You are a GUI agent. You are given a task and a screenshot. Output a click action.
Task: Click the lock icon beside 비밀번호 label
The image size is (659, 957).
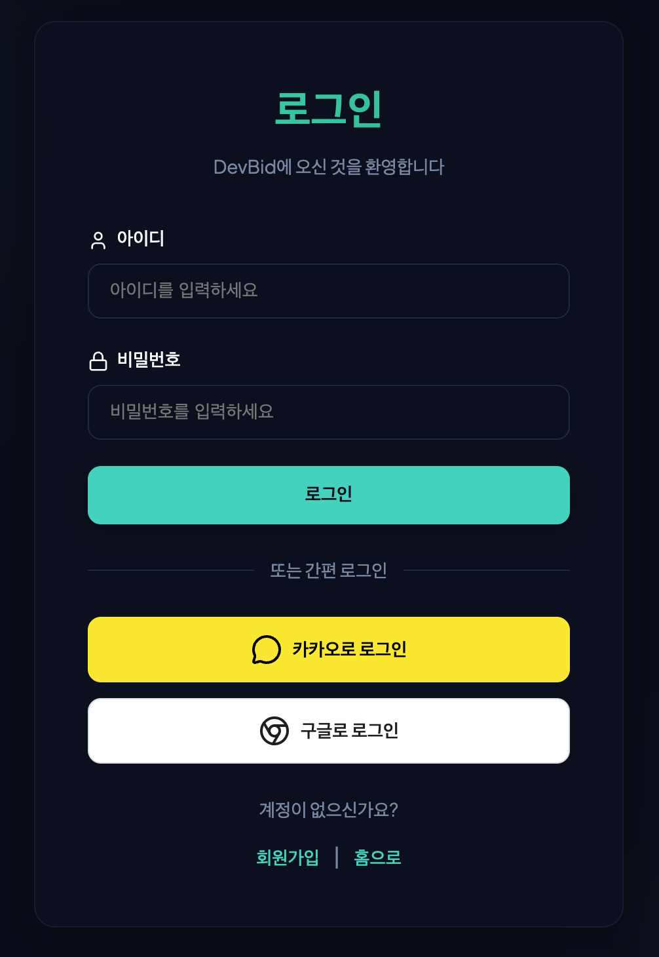(98, 361)
